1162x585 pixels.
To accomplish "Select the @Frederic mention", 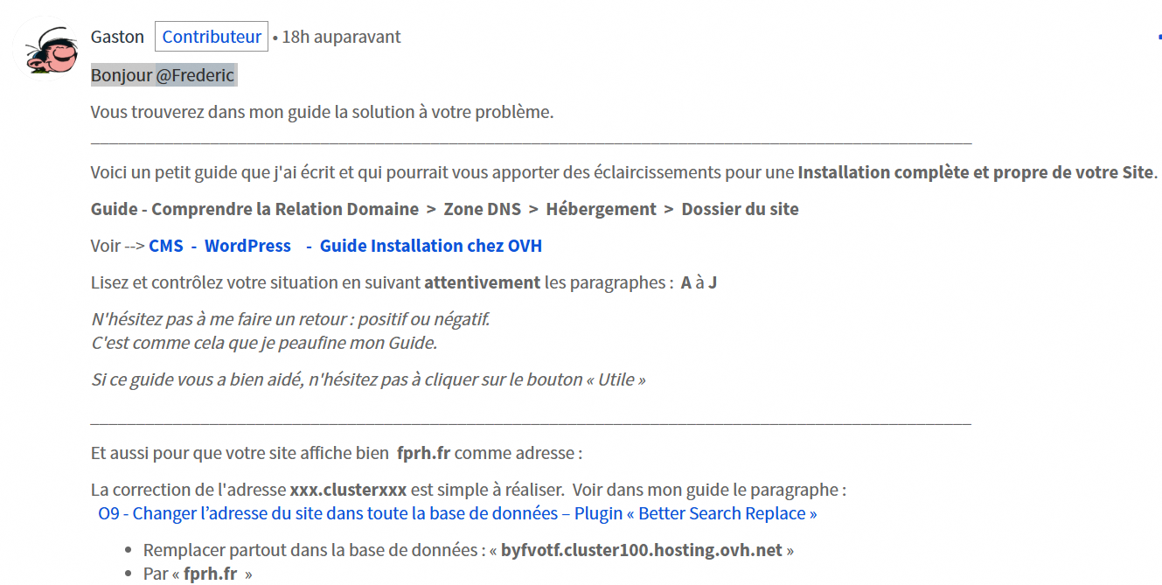I will (196, 75).
